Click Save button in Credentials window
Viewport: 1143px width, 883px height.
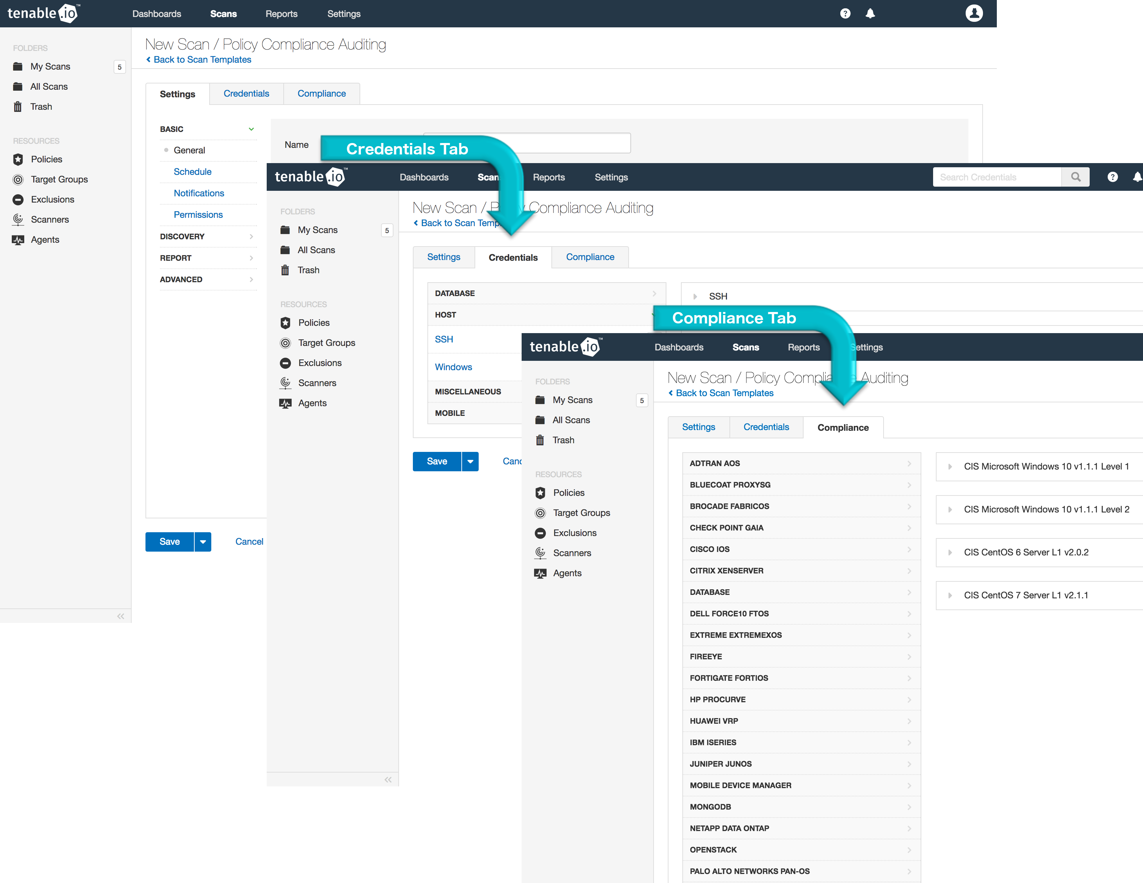coord(437,461)
